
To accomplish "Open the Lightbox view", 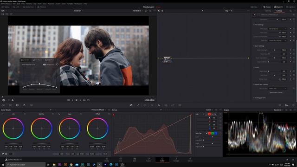I will pos(291,7).
